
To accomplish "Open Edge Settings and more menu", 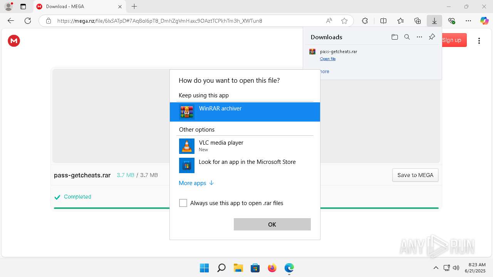I will [468, 21].
